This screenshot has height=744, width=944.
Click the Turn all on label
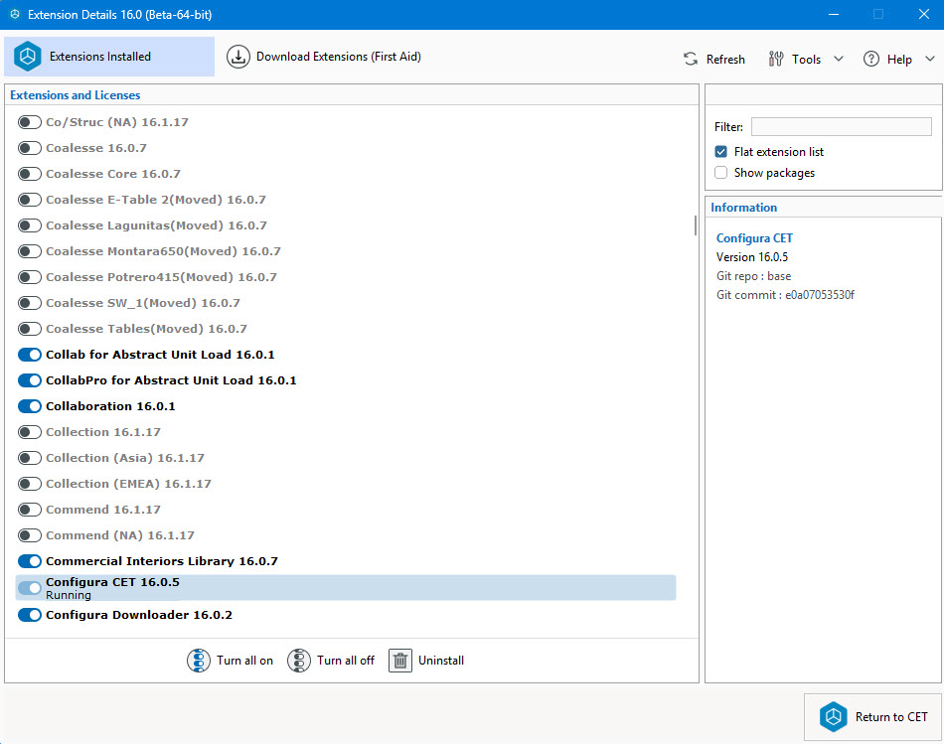(245, 661)
